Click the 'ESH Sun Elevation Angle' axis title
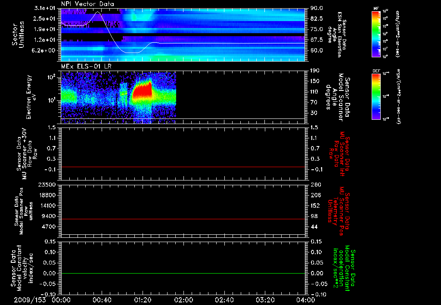This screenshot has height=305, width=441. [x=337, y=34]
